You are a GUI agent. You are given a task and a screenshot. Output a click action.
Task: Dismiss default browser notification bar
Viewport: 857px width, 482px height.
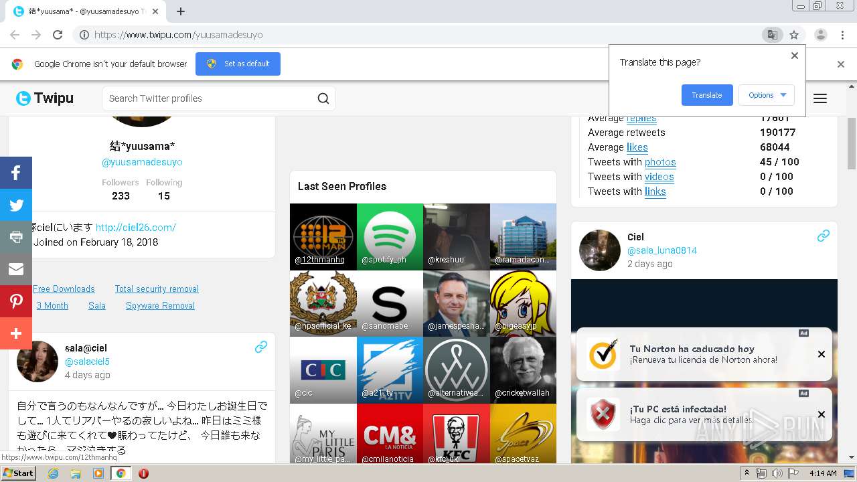click(x=841, y=64)
